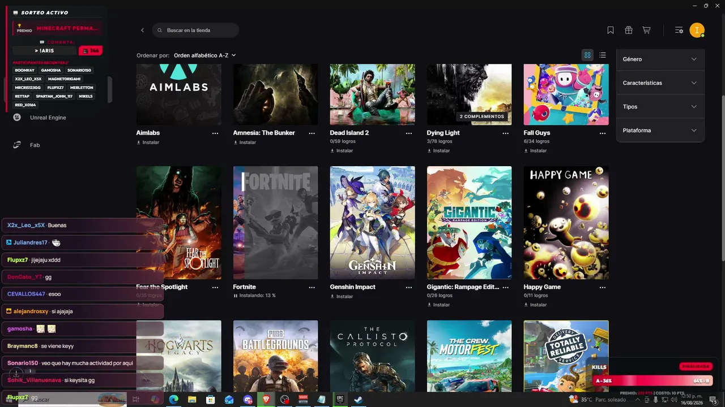
Task: Install Genshin Impact
Action: coord(342,297)
